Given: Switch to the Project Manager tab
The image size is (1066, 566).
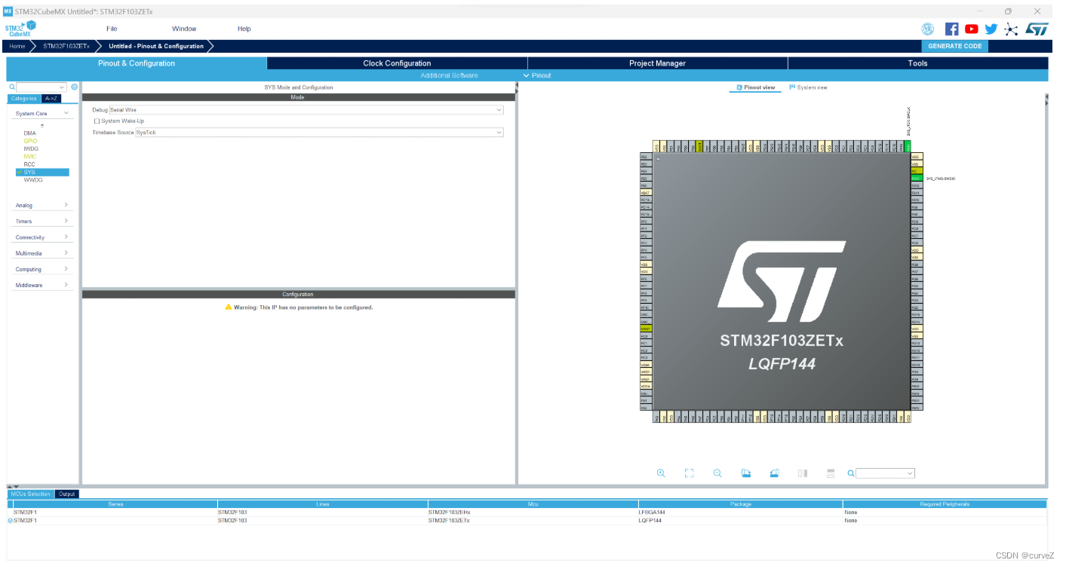Looking at the screenshot, I should click(x=657, y=63).
